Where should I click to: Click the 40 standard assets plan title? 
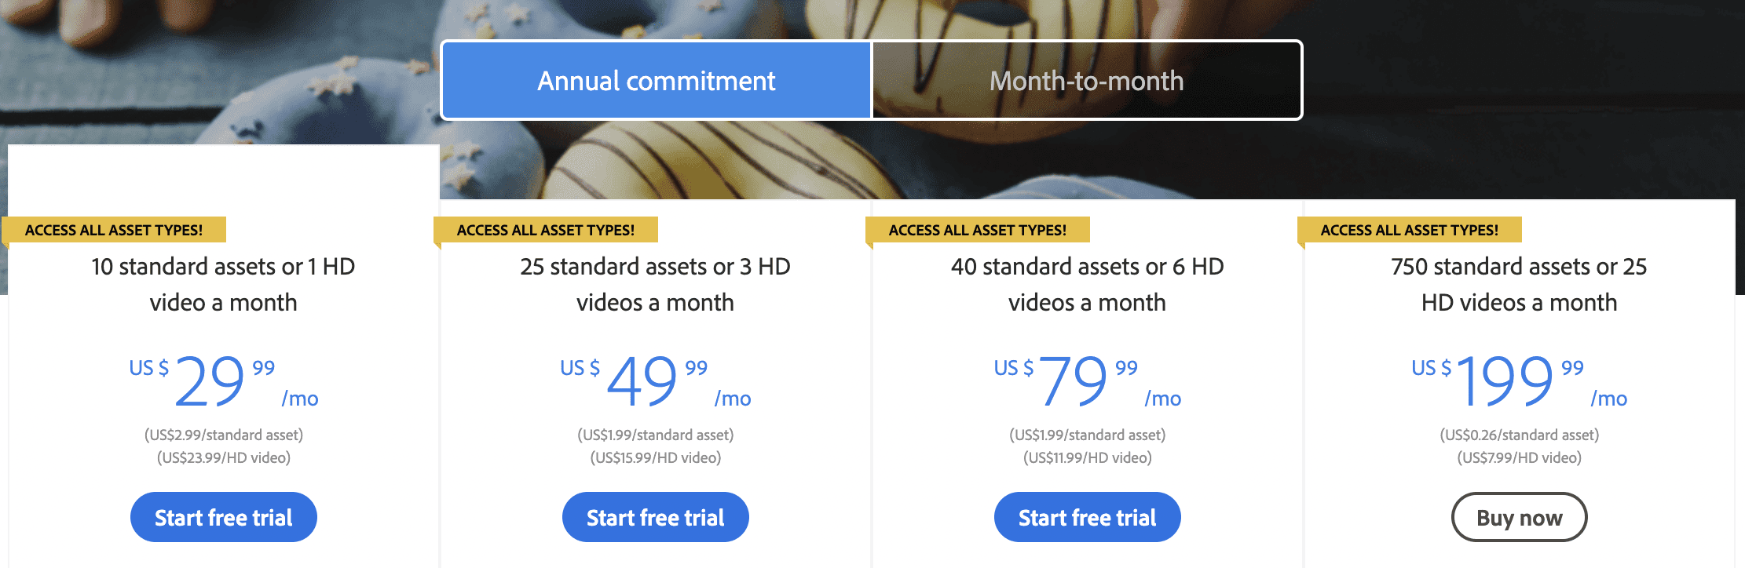click(1087, 284)
